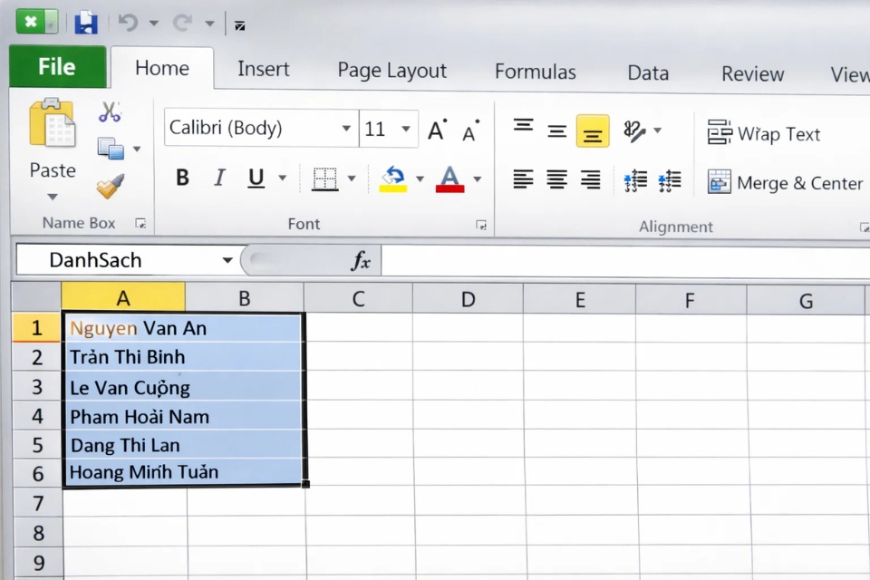Expand the Borders options dropdown
The image size is (870, 580).
pyautogui.click(x=351, y=179)
